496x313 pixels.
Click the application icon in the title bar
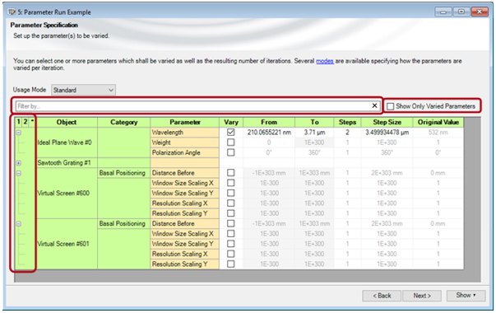pyautogui.click(x=12, y=12)
